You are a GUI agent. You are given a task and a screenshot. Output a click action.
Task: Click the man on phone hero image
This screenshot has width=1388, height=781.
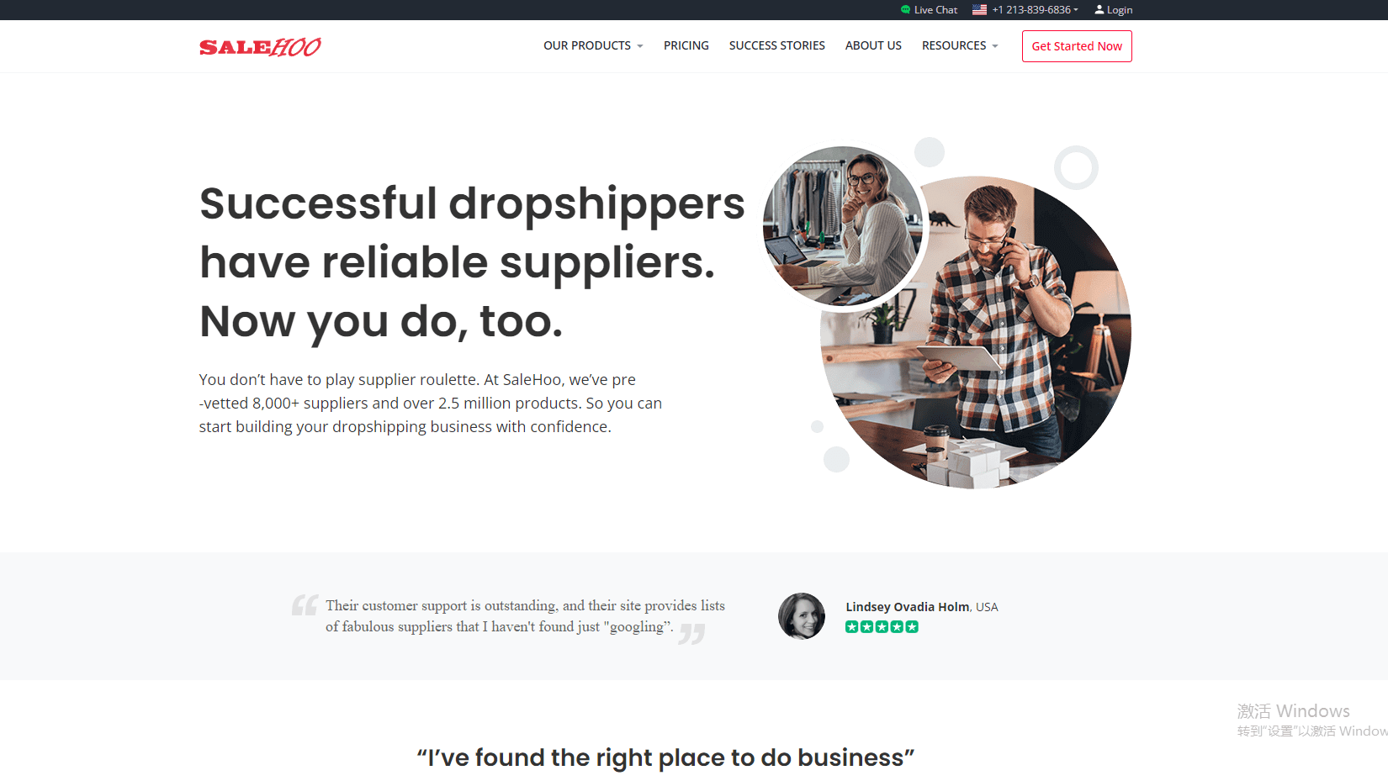point(976,332)
